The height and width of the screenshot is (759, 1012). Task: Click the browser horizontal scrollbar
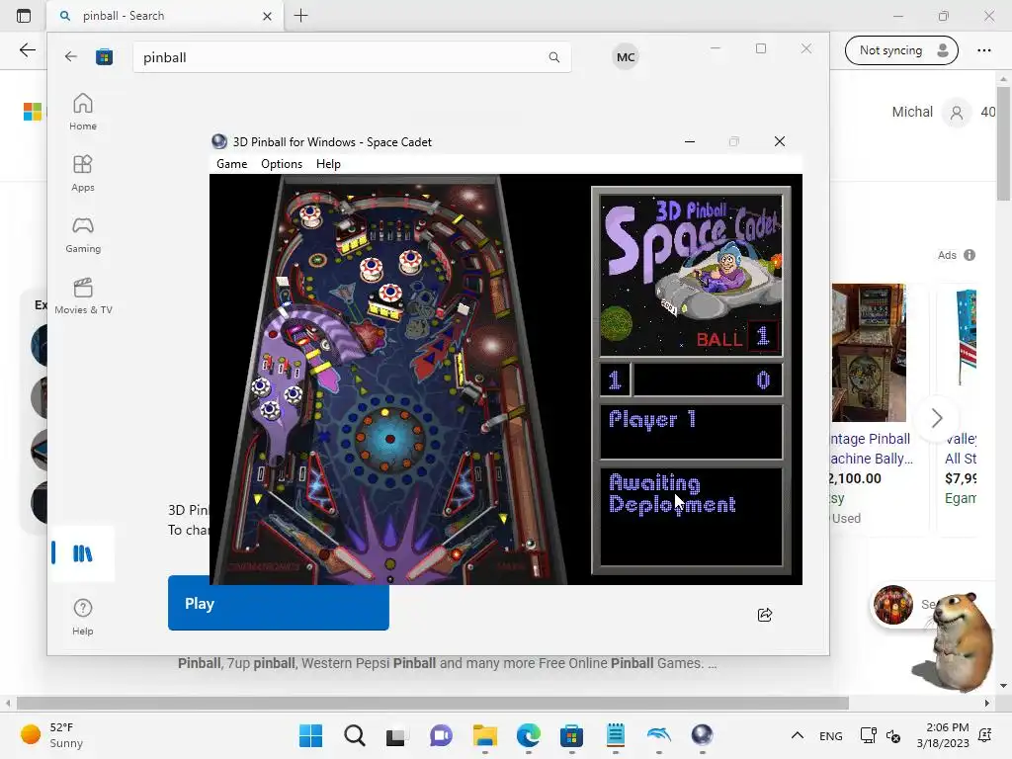pos(433,703)
